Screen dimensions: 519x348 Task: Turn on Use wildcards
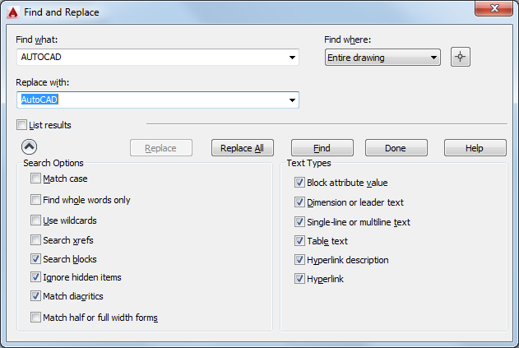click(x=35, y=220)
